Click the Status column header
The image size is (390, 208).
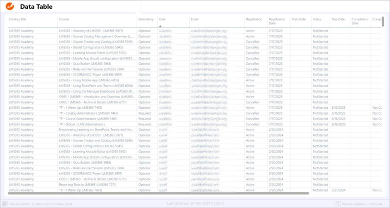(317, 20)
